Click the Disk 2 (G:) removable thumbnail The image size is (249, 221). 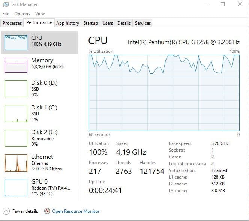point(16,138)
